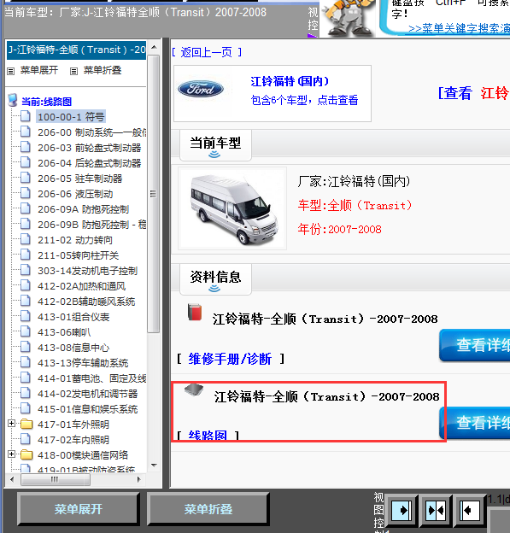Select 211-02 动力转向 entry

point(75,240)
